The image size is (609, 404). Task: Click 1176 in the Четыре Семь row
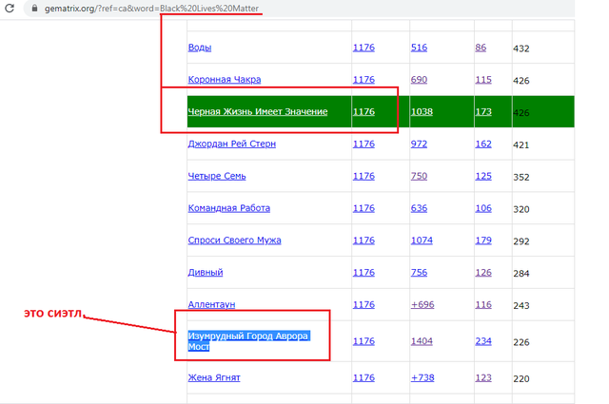(363, 176)
